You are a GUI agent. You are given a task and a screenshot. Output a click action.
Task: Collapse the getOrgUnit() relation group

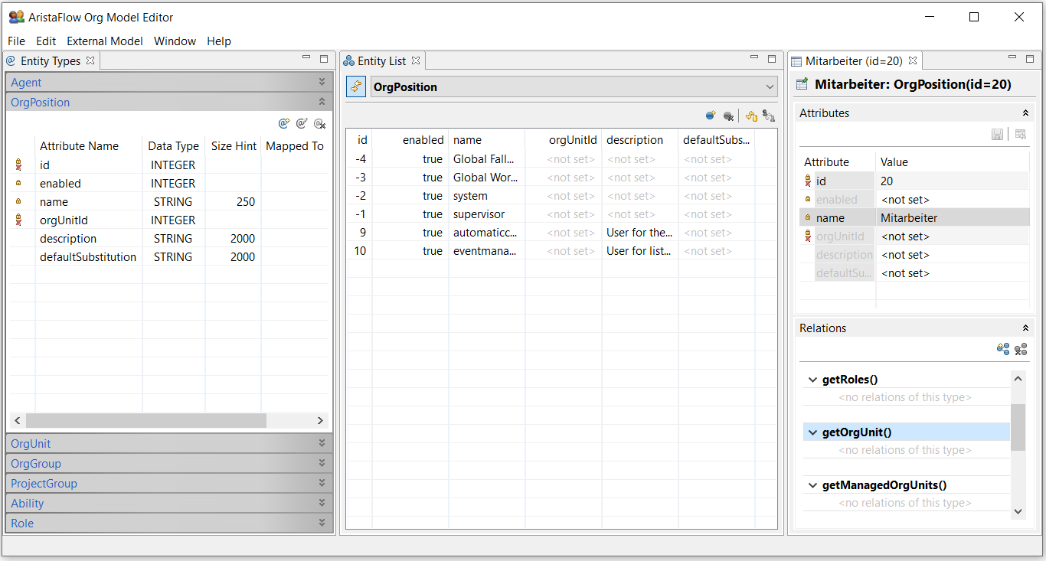click(x=812, y=432)
